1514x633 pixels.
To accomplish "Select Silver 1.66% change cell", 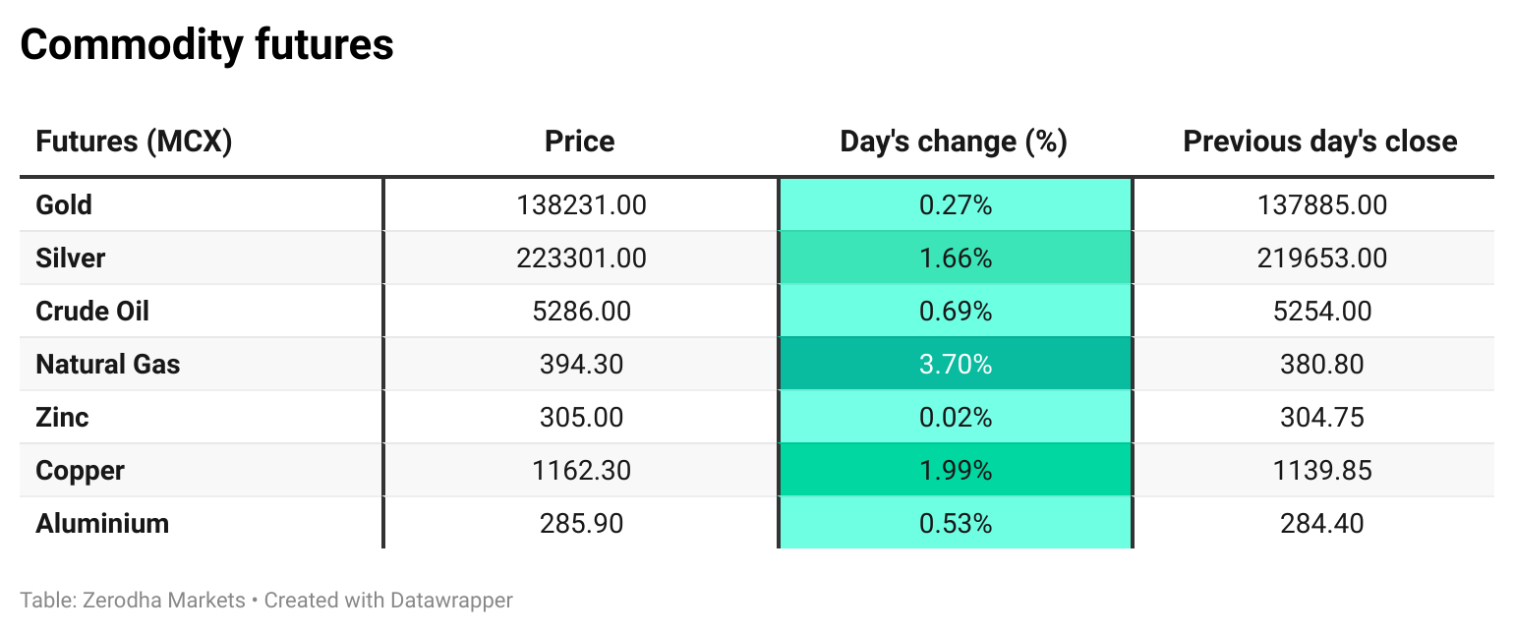I will click(955, 259).
